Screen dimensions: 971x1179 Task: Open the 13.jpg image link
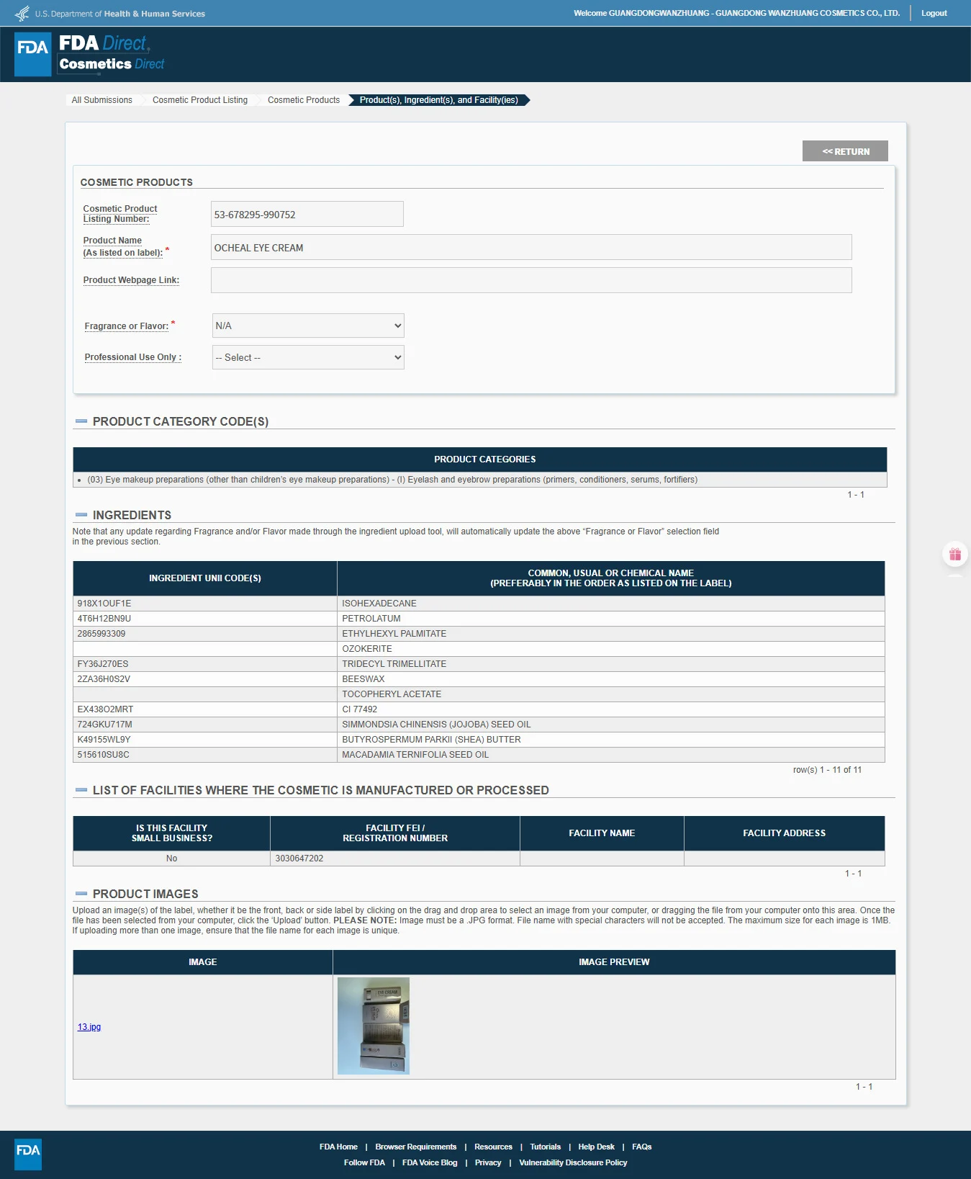(x=89, y=1027)
